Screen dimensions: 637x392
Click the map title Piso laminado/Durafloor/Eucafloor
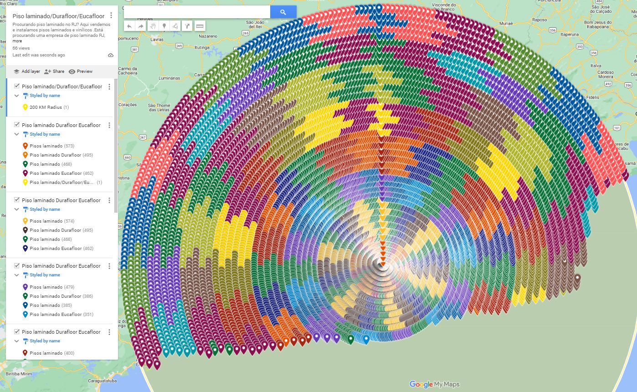point(58,16)
